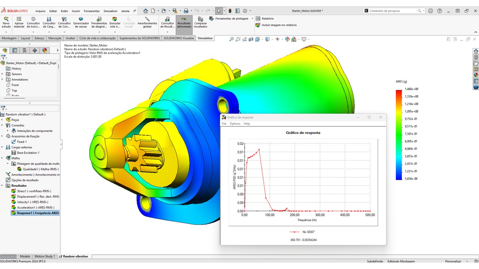Click the New document icon

(153, 11)
